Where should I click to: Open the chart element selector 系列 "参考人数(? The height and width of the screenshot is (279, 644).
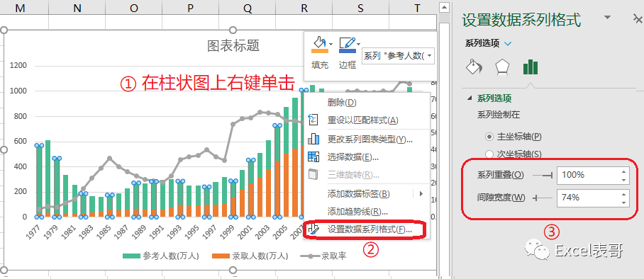coord(398,56)
